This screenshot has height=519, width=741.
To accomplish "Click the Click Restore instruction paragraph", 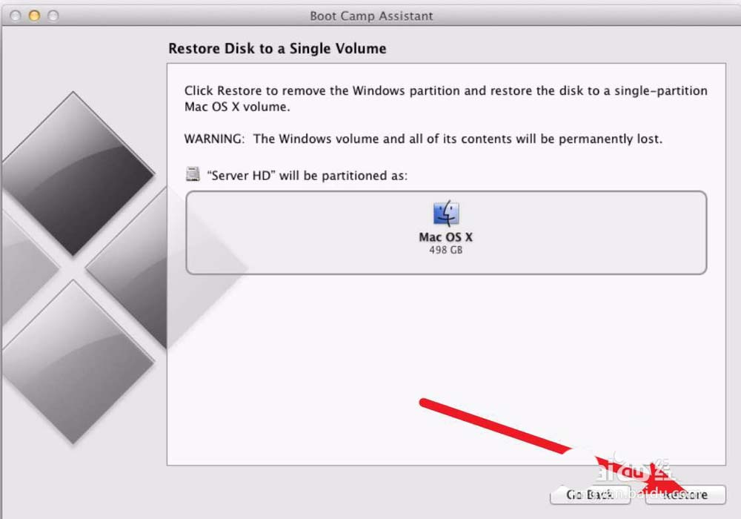I will [x=445, y=99].
